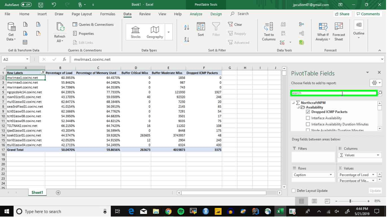The width and height of the screenshot is (387, 217).
Task: Click the PivotTable field search box
Action: pyautogui.click(x=334, y=93)
